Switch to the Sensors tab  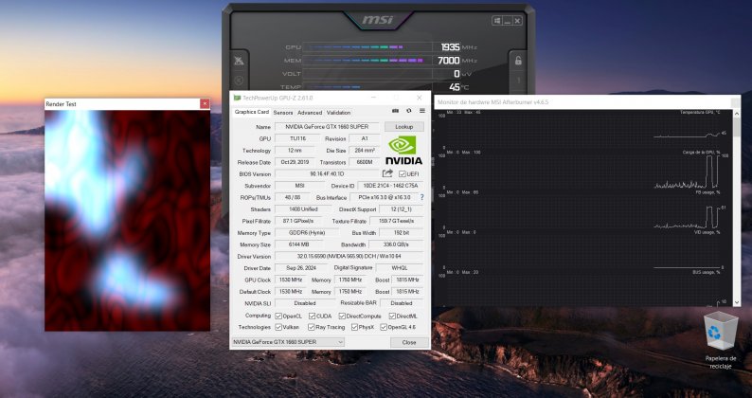point(283,113)
